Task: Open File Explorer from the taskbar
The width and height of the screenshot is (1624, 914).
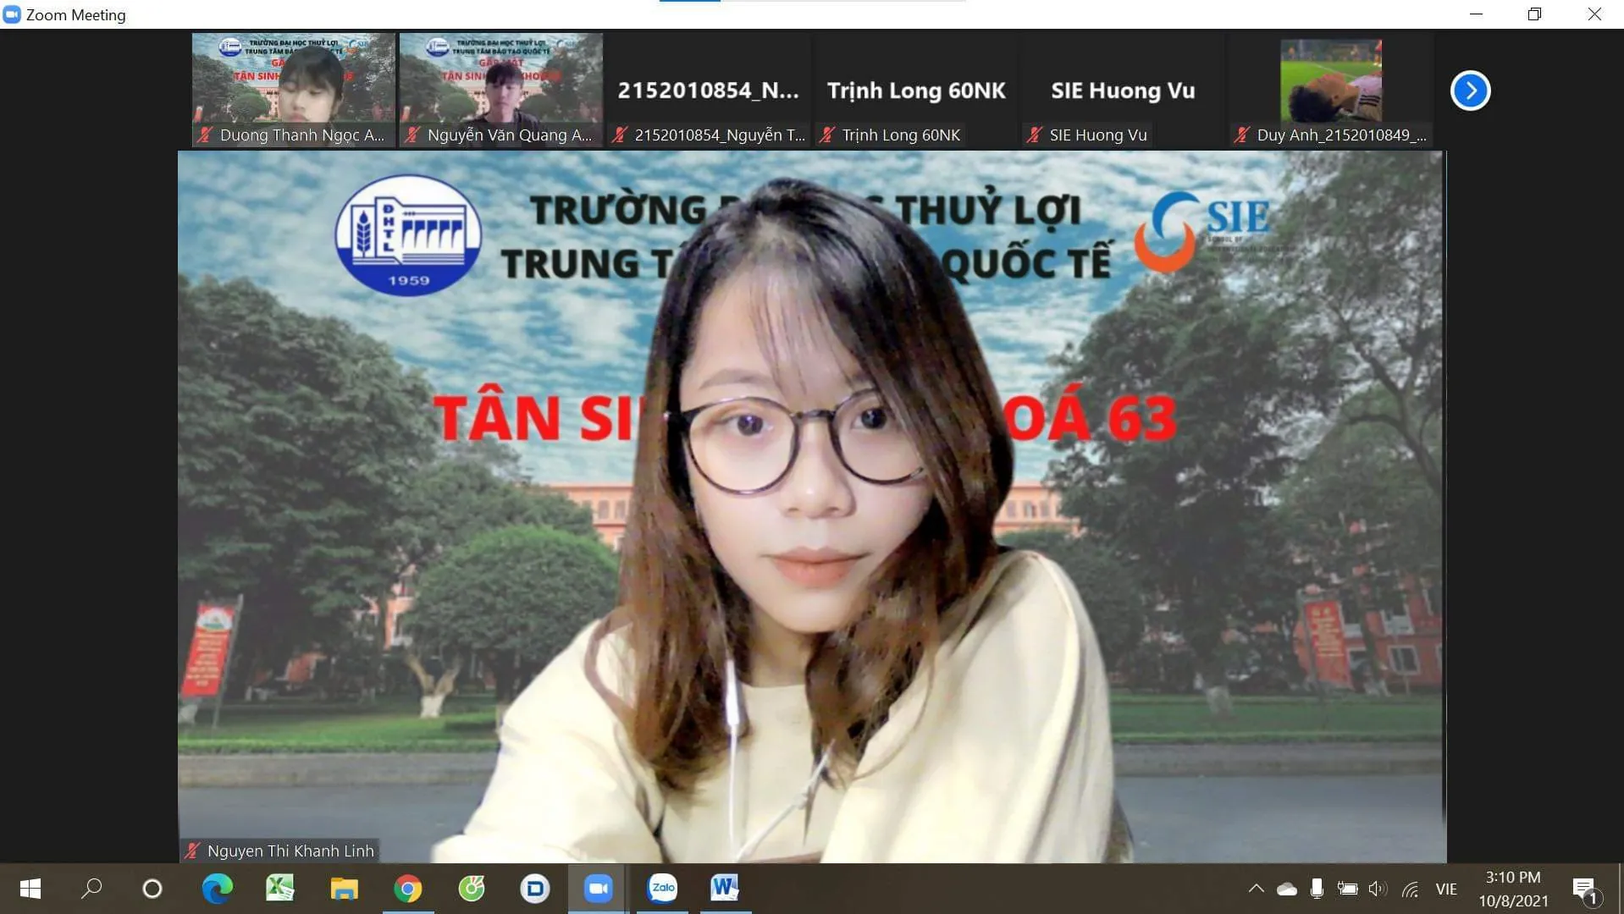Action: click(344, 889)
